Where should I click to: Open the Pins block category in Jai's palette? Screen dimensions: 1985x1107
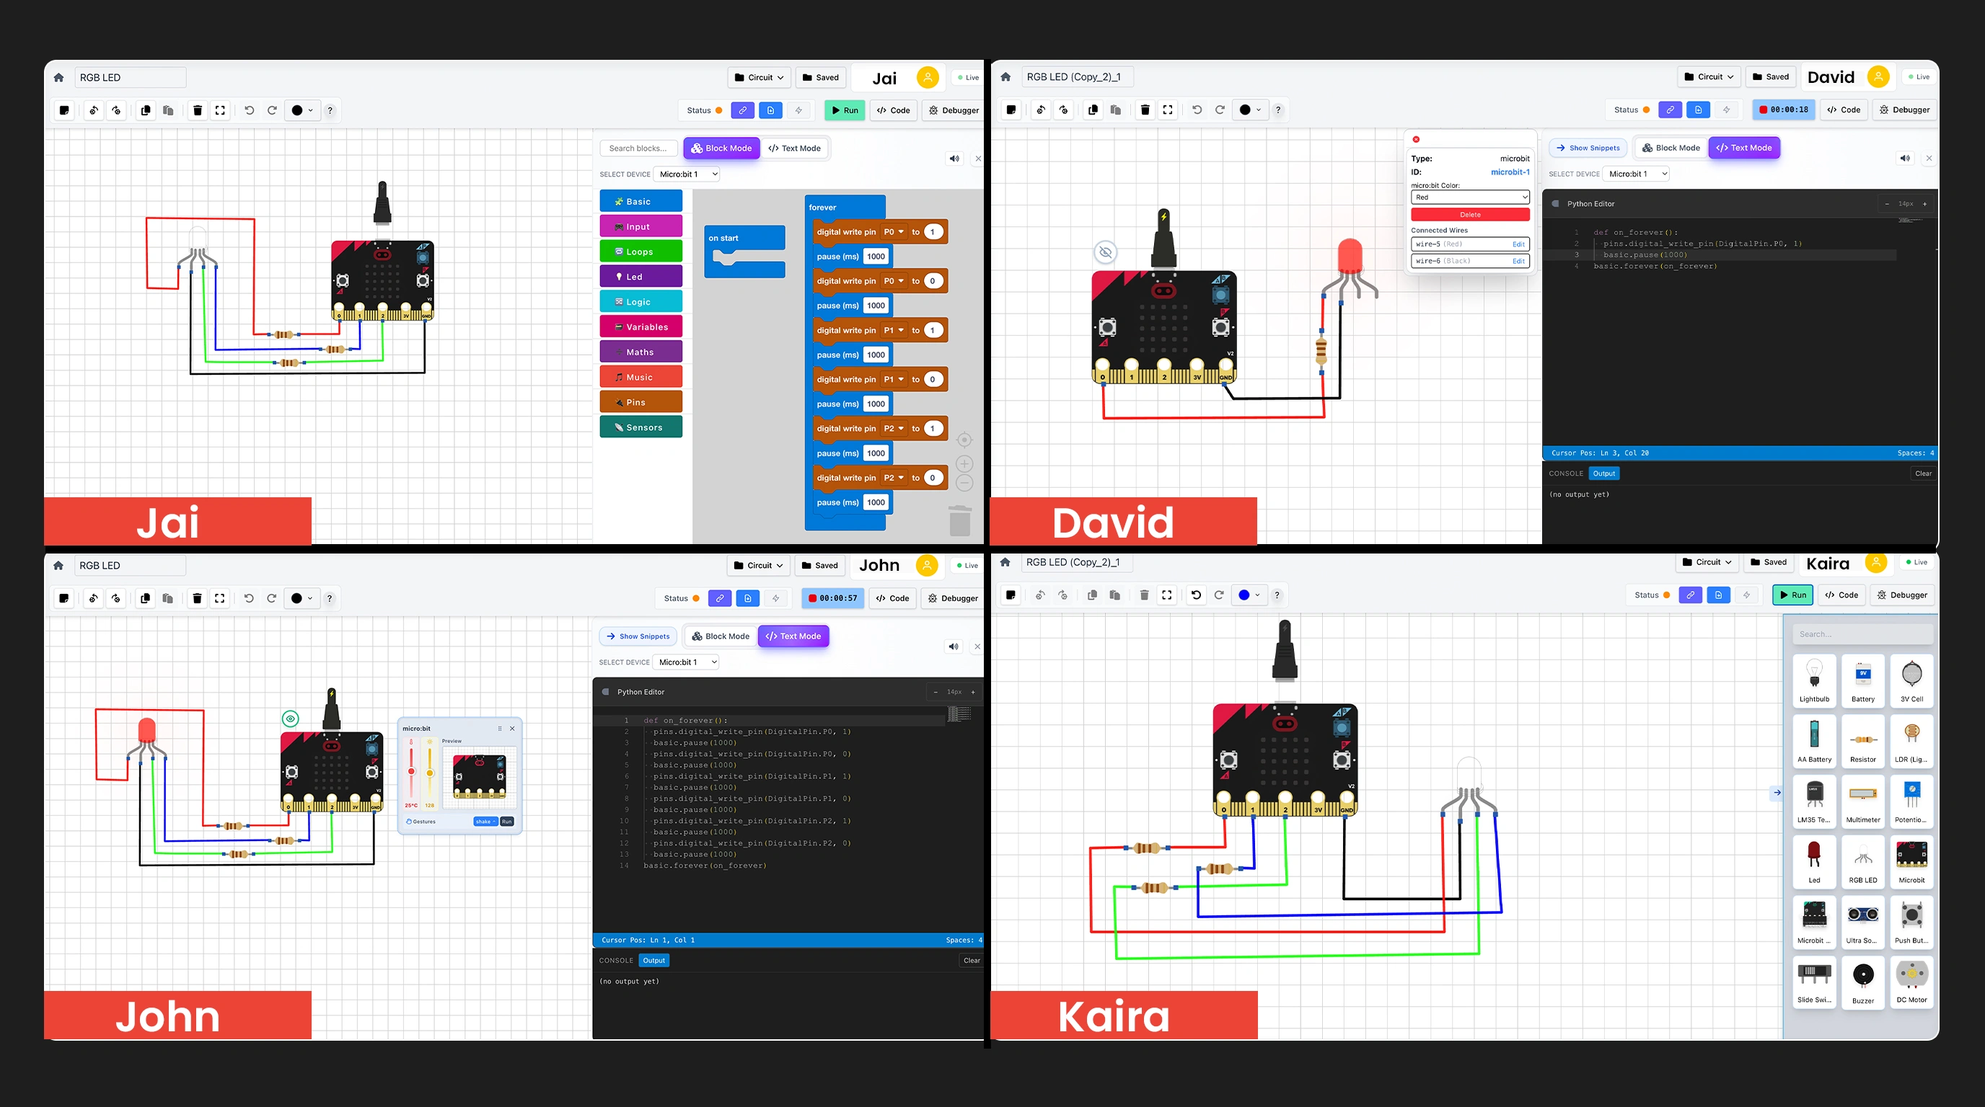tap(641, 402)
